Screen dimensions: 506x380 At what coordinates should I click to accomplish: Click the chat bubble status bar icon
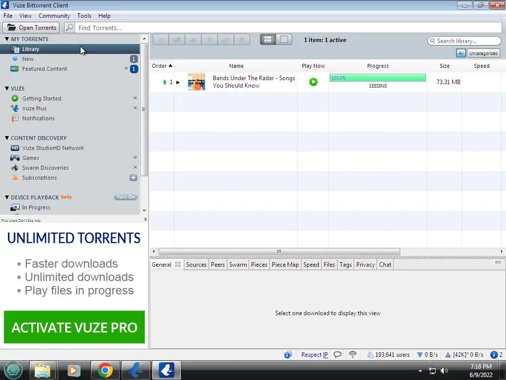(337, 355)
